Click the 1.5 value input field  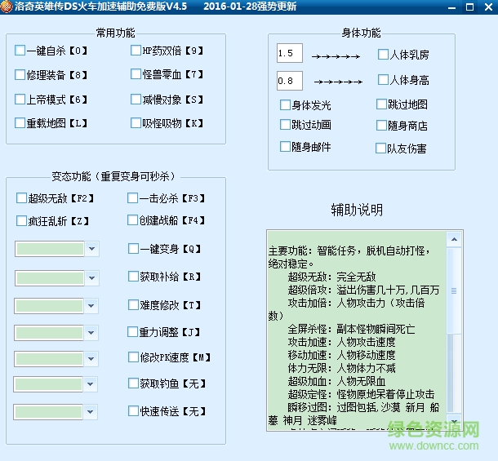tap(289, 53)
